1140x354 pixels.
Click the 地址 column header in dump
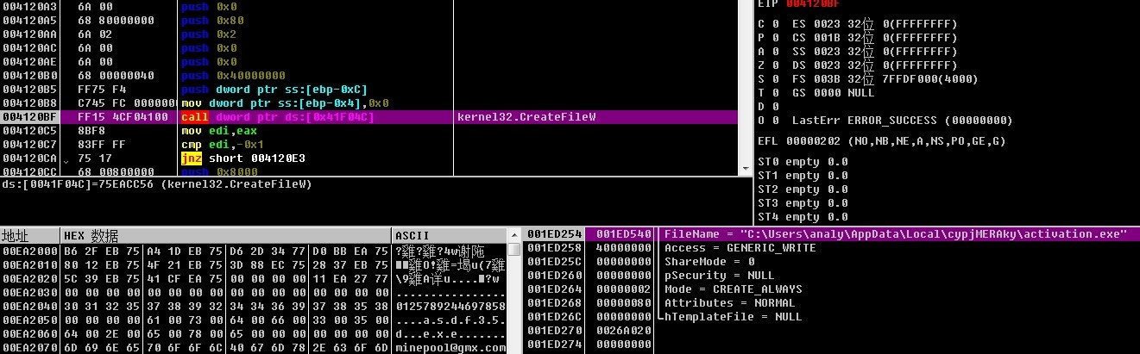click(x=29, y=235)
